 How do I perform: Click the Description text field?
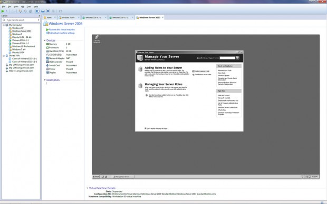64,83
